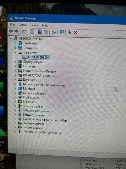The width and height of the screenshot is (126, 169).
Task: Click the IDE ATA/ATAPI controllers icon
Action: tap(20, 75)
